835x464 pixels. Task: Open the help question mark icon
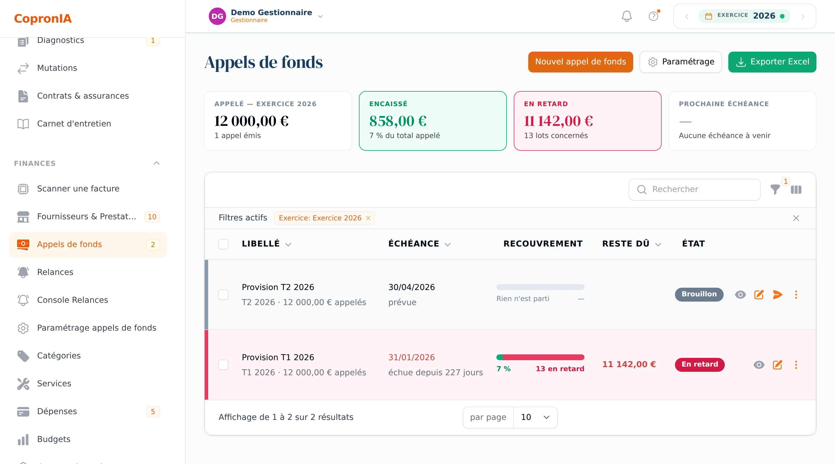tap(654, 16)
